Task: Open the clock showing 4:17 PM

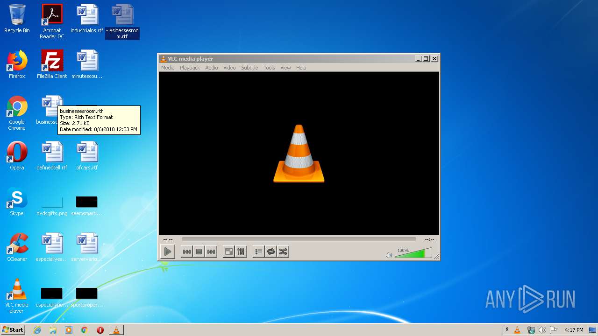Action: 574,330
